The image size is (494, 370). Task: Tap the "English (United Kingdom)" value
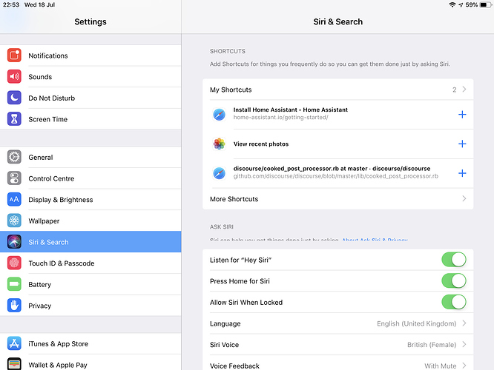point(417,323)
